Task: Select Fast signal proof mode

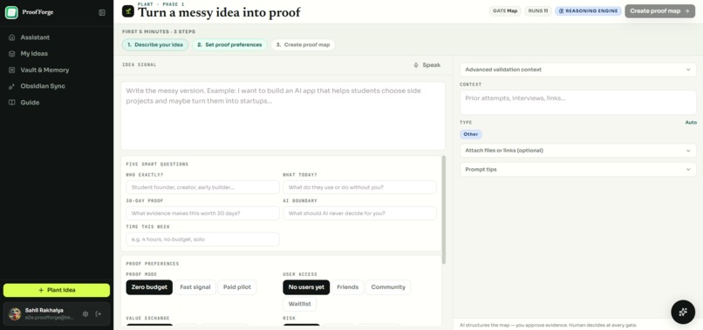Action: point(195,287)
